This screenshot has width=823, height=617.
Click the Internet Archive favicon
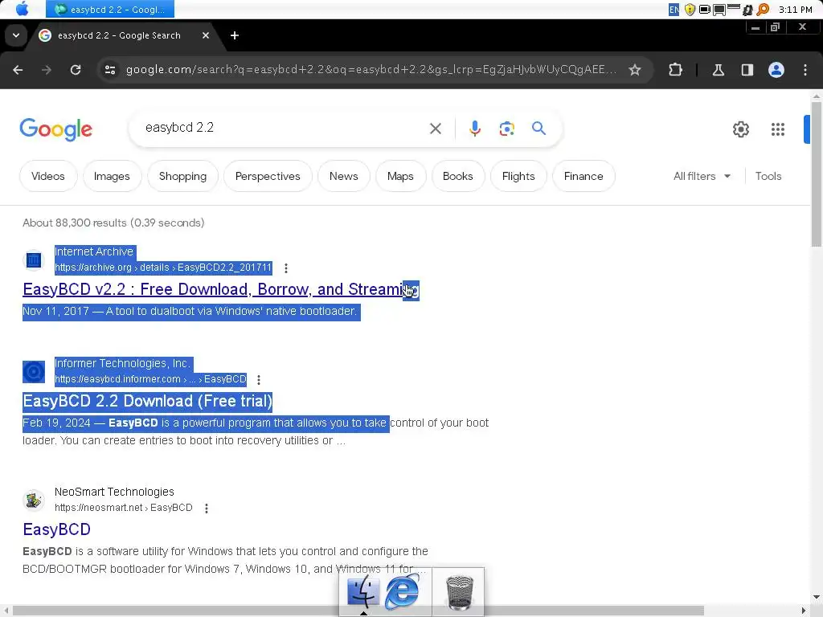click(x=34, y=259)
